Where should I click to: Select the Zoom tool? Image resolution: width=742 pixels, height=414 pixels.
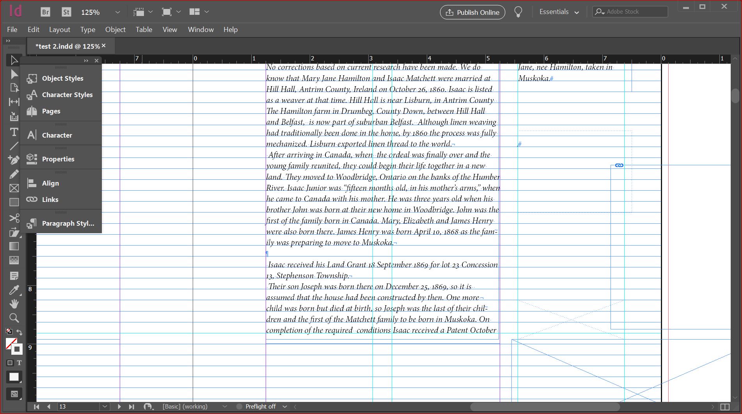pyautogui.click(x=14, y=318)
